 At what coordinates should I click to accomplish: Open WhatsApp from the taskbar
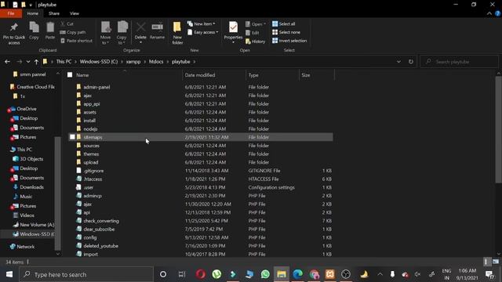pos(265,274)
